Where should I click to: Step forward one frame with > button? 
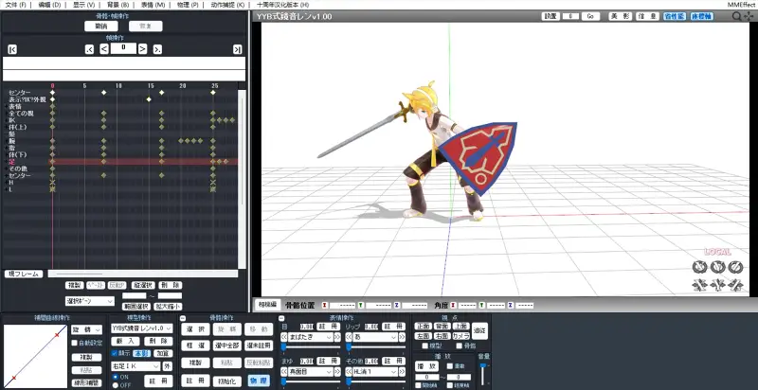143,49
